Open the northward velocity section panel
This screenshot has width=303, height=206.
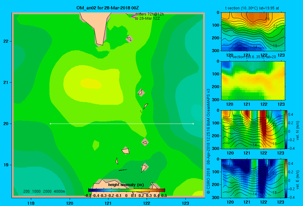point(253,129)
